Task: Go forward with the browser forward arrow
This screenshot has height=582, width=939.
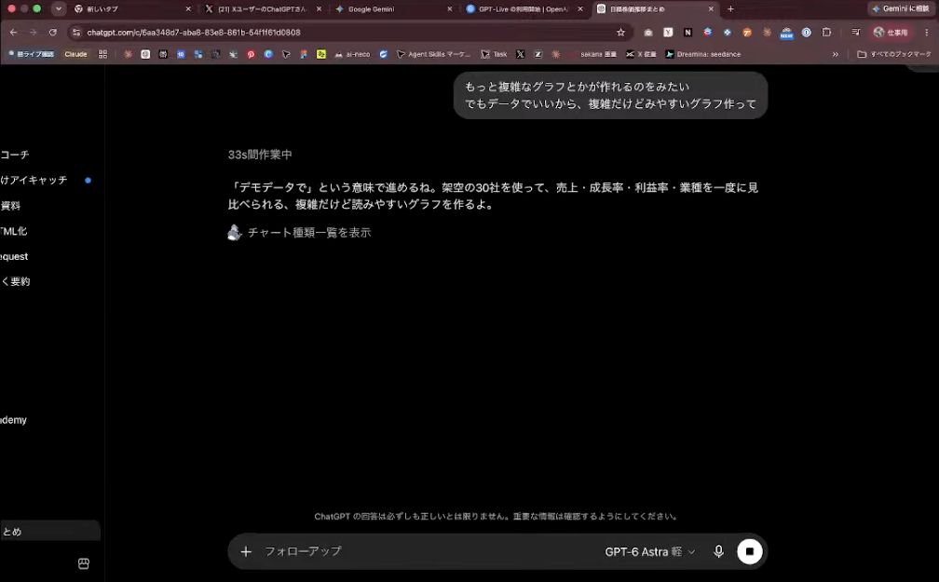Action: 33,33
